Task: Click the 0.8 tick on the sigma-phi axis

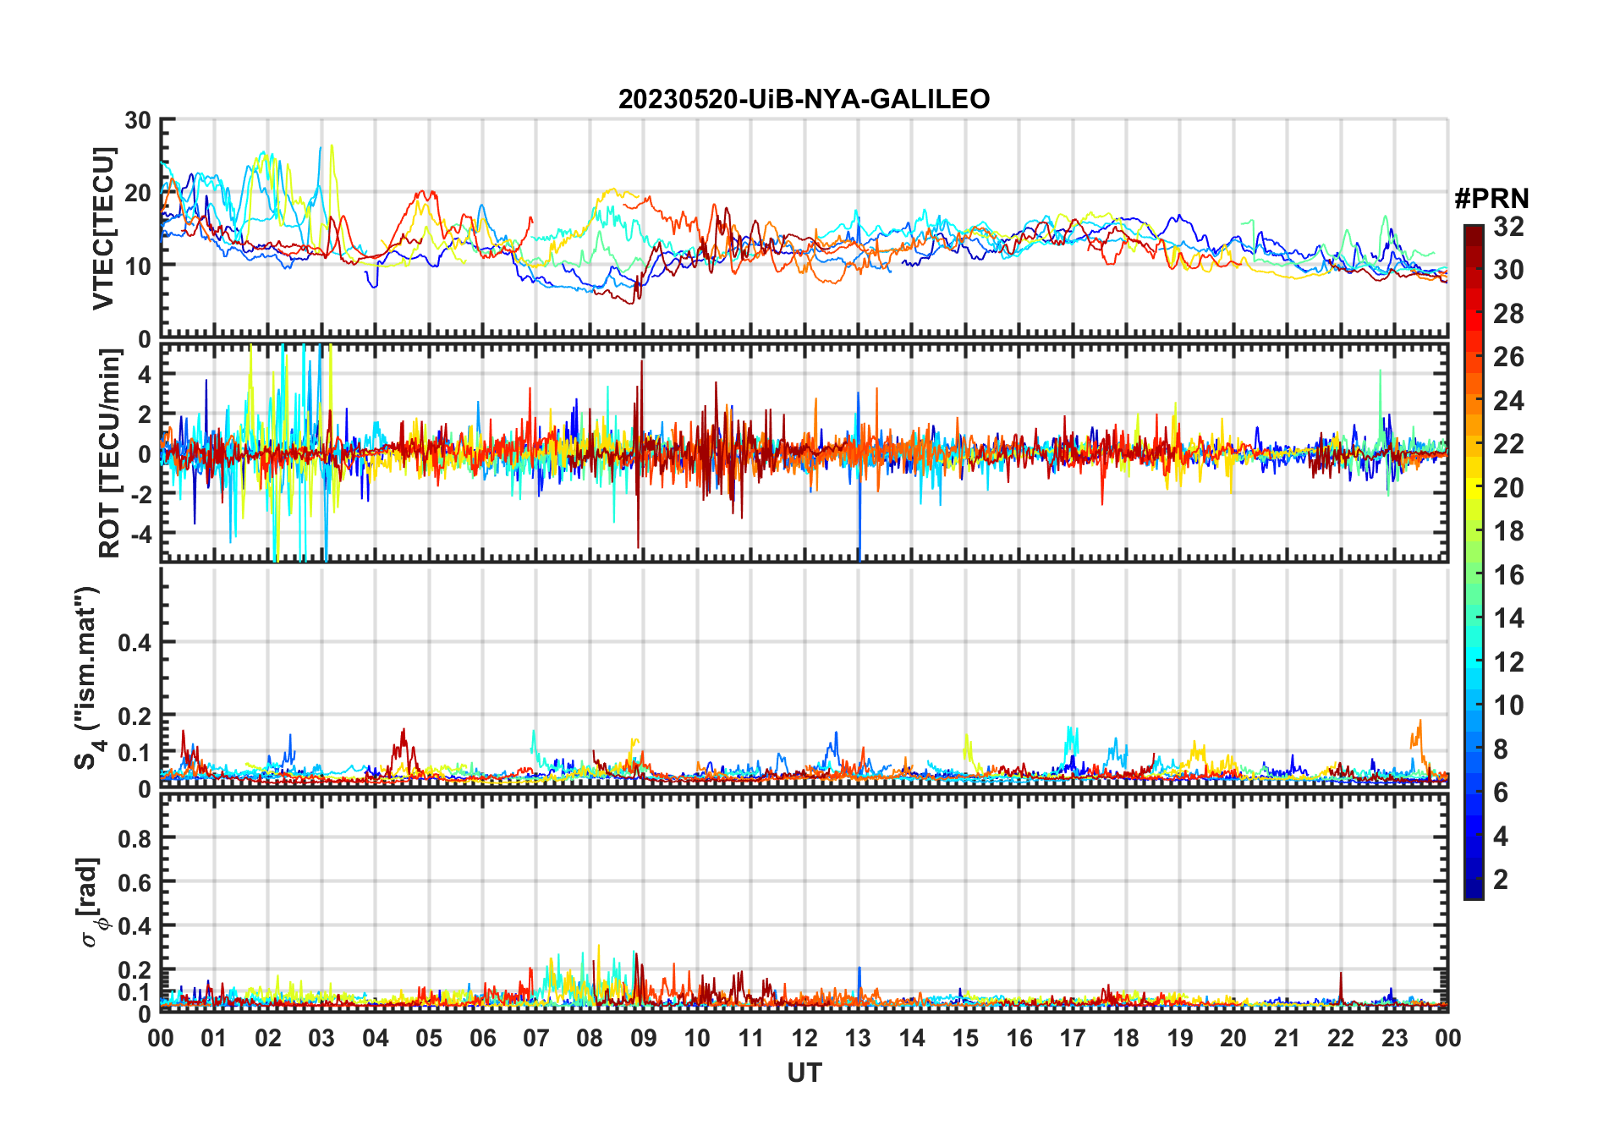Action: click(135, 839)
